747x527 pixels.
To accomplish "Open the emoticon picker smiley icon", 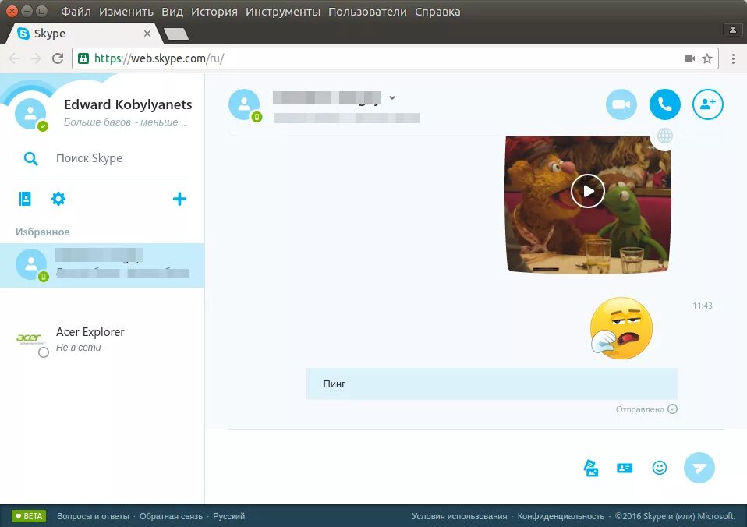I will click(660, 468).
